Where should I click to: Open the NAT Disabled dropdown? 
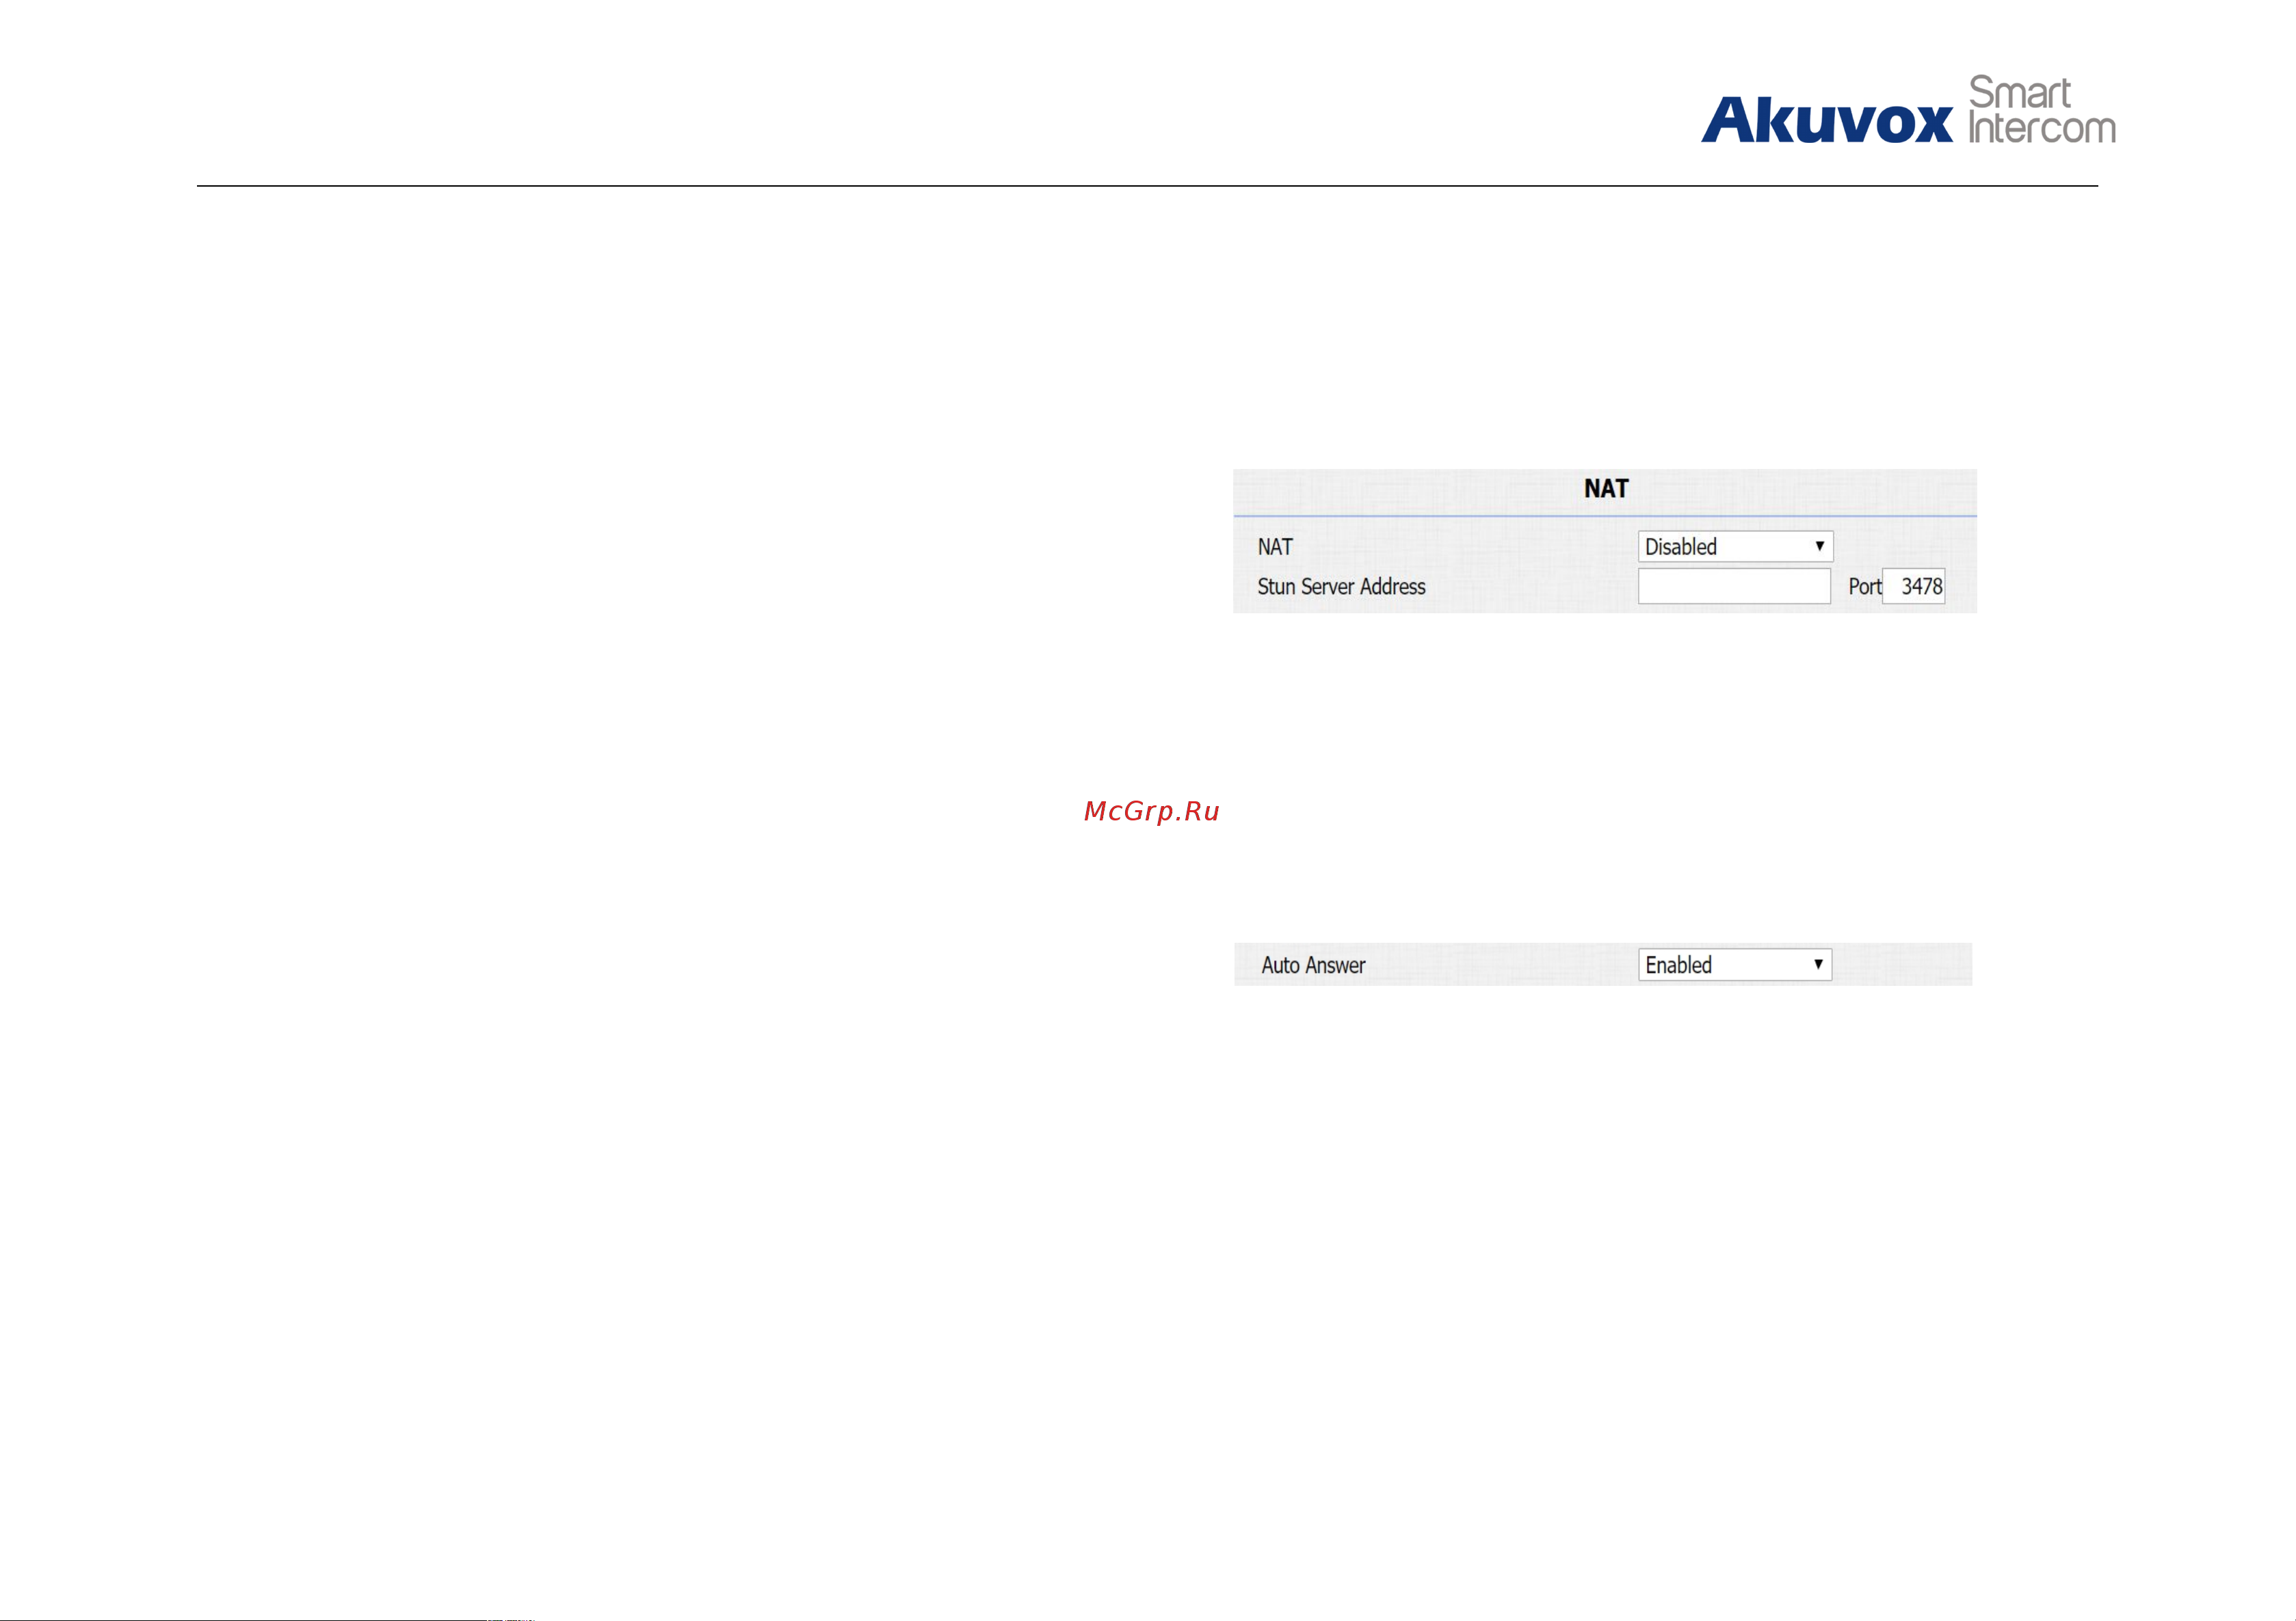pos(1735,547)
